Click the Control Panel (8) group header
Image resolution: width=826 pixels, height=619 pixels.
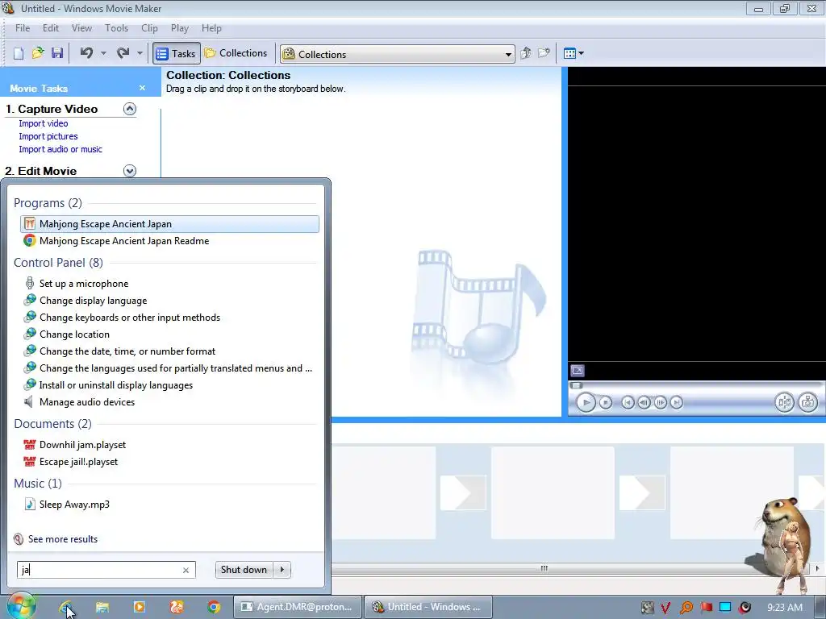click(x=58, y=262)
